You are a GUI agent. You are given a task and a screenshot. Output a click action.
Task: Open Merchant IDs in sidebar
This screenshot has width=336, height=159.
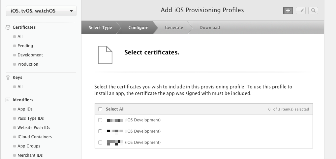[30, 155]
